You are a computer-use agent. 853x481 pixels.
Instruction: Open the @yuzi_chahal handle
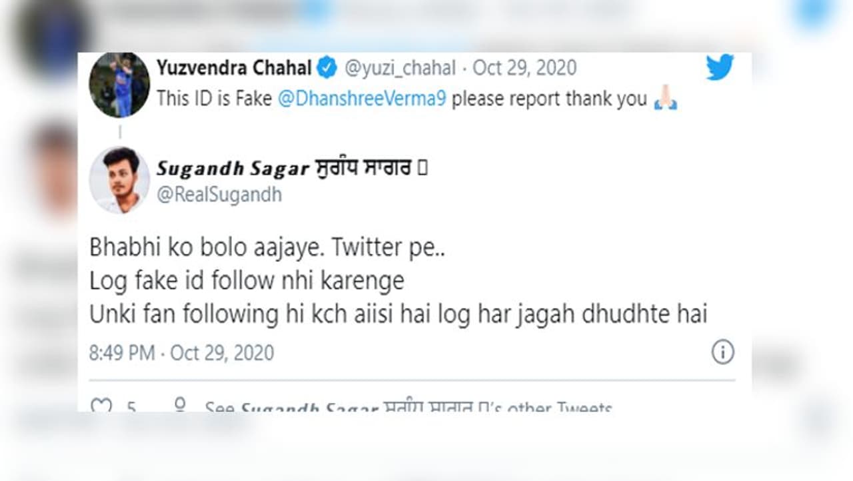point(400,68)
